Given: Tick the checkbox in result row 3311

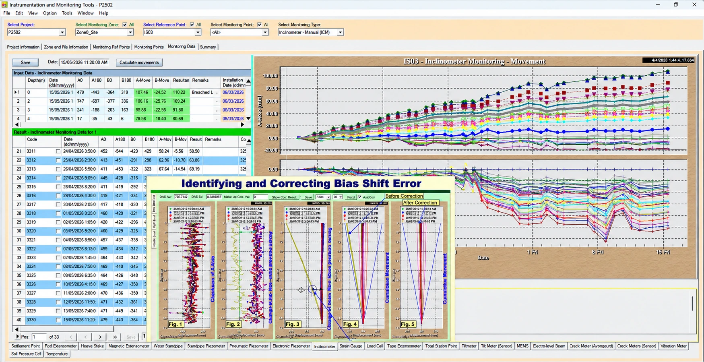Looking at the screenshot, I should [x=58, y=151].
